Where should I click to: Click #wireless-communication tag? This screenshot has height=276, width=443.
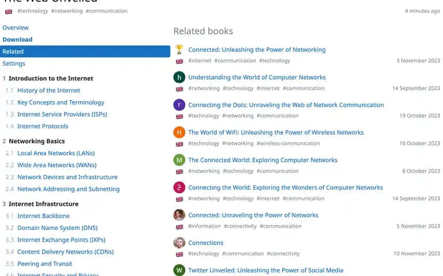pyautogui.click(x=288, y=143)
